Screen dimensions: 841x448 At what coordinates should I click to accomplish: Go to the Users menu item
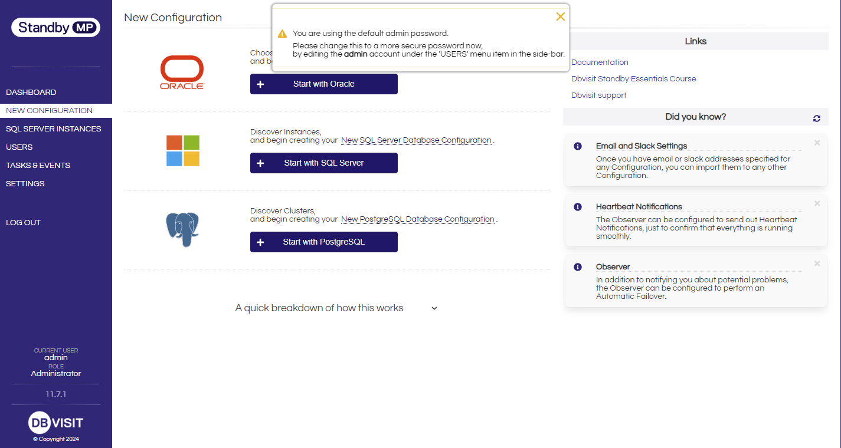[x=19, y=147]
